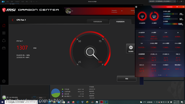
Task: Click the user profile avatar
Action: [68, 11]
